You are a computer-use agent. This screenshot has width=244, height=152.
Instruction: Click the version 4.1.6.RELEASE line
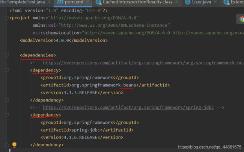pyautogui.click(x=82, y=137)
